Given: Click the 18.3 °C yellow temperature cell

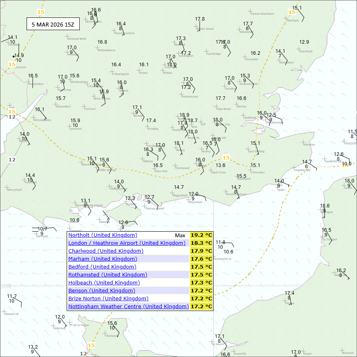Looking at the screenshot, I should coord(202,243).
